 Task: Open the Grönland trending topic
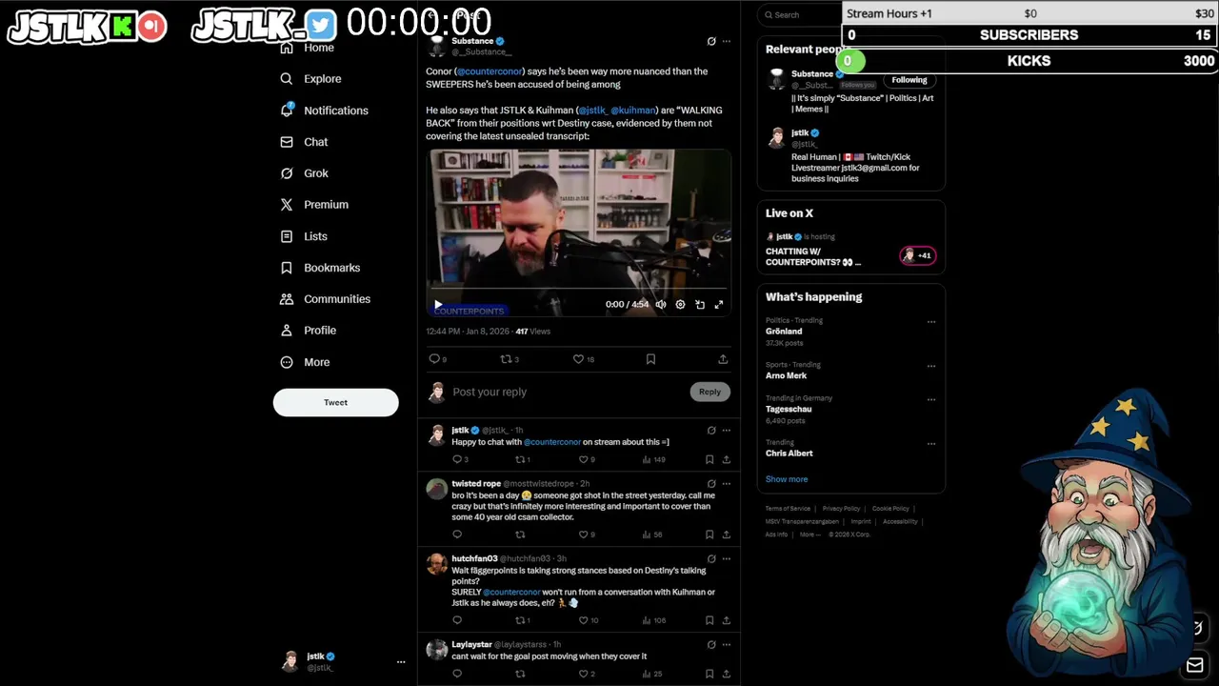[784, 332]
